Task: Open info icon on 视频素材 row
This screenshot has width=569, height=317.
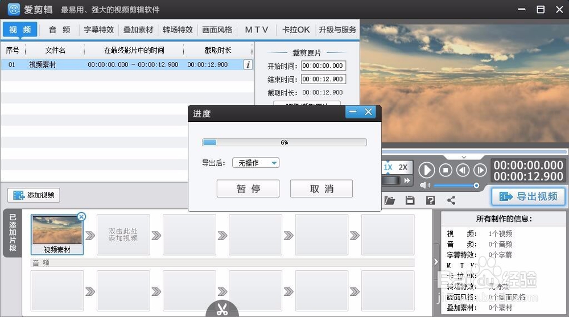Action: 248,65
